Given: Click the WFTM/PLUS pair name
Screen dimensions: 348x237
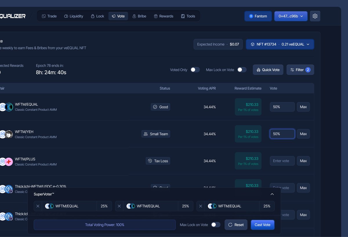Looking at the screenshot, I should (25, 159).
